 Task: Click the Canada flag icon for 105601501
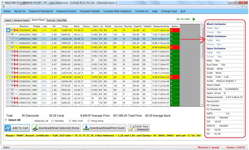pyautogui.click(x=16, y=98)
